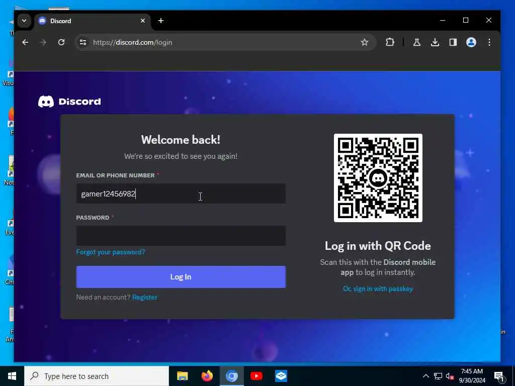Reload the Discord login page
Image resolution: width=515 pixels, height=386 pixels.
(x=61, y=42)
